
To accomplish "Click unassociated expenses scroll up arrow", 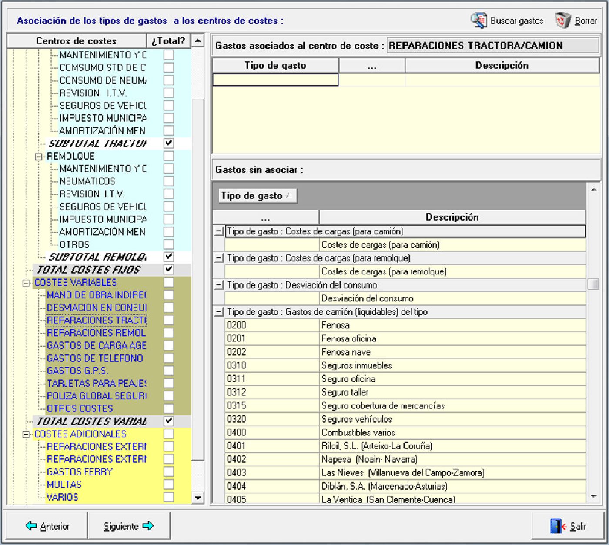I will (593, 190).
